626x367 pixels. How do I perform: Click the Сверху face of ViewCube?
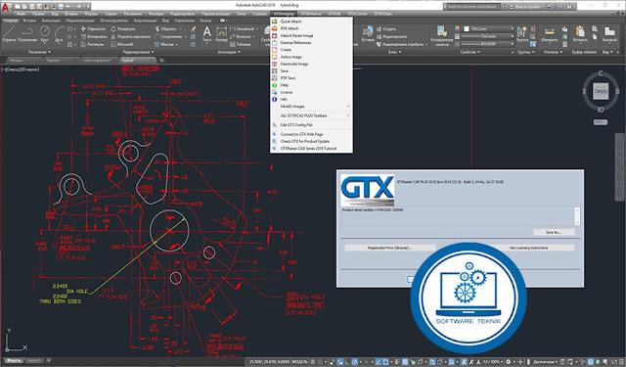coord(601,91)
